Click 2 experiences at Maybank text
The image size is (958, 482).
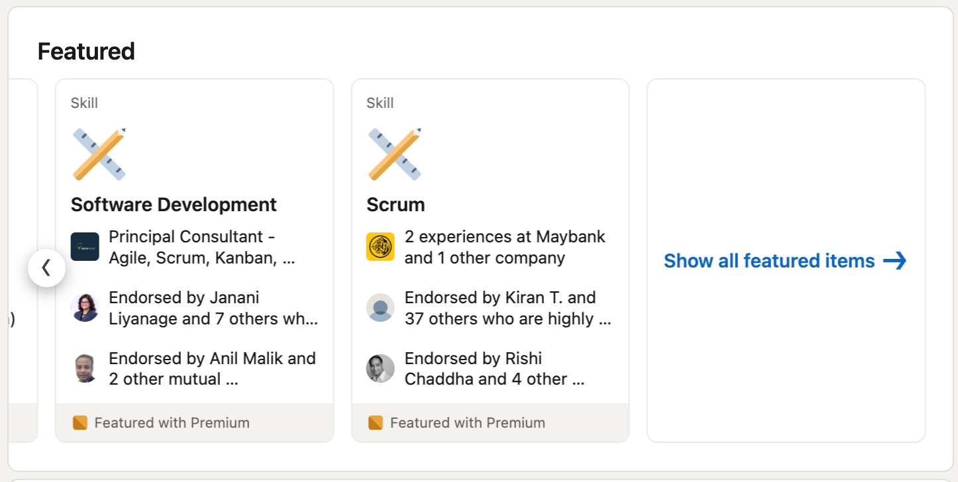click(505, 247)
